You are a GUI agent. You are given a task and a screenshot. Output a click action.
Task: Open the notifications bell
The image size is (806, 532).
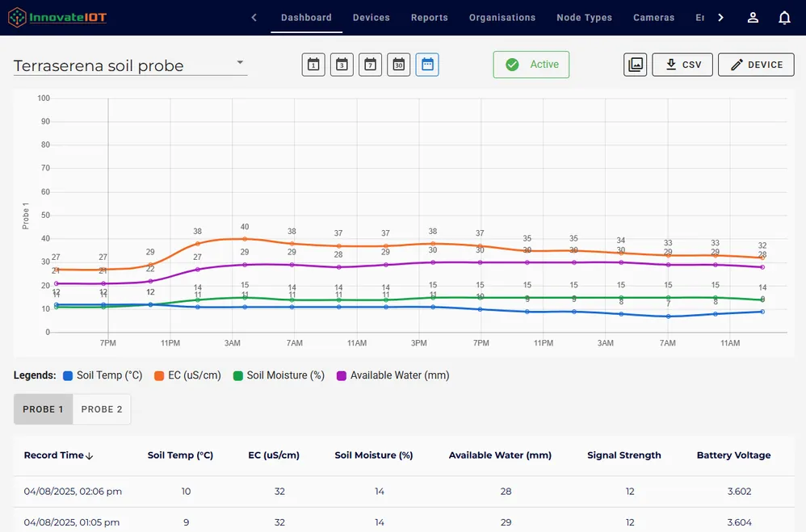click(784, 18)
